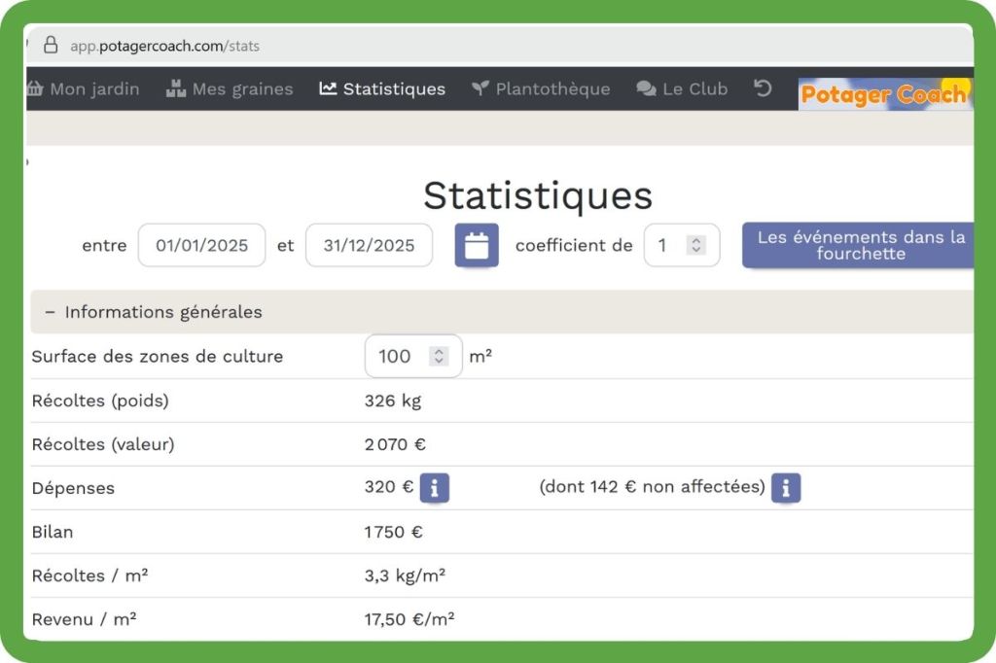Image resolution: width=996 pixels, height=663 pixels.
Task: Click the 320 € Dépenses value
Action: coord(389,487)
